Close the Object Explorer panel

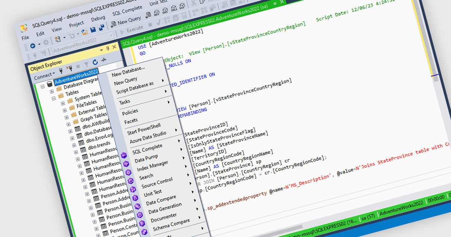[114, 47]
